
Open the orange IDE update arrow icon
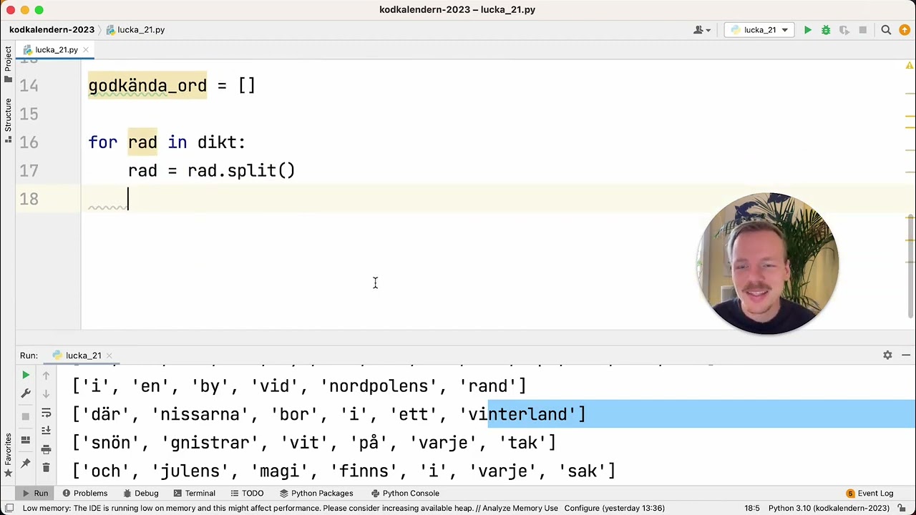pos(905,30)
